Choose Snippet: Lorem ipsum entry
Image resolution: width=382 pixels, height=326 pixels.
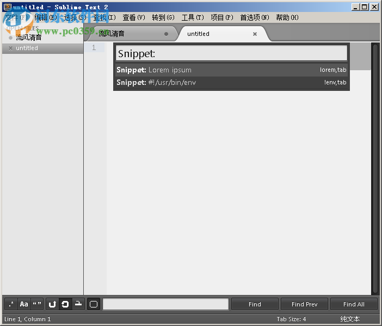point(231,70)
